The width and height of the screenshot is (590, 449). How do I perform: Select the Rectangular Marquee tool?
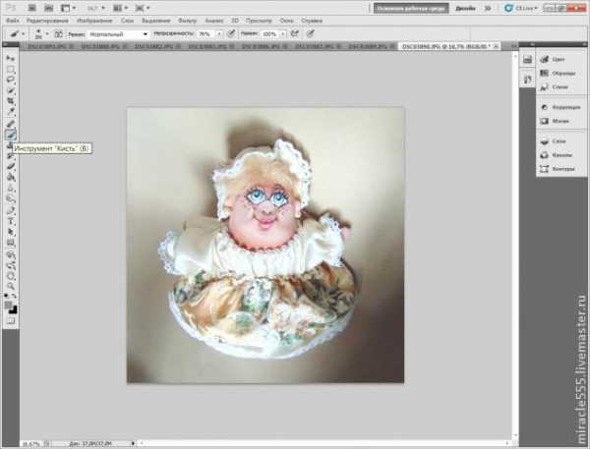tap(11, 70)
